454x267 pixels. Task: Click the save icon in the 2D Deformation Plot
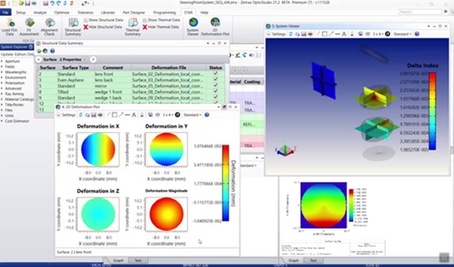[93, 115]
